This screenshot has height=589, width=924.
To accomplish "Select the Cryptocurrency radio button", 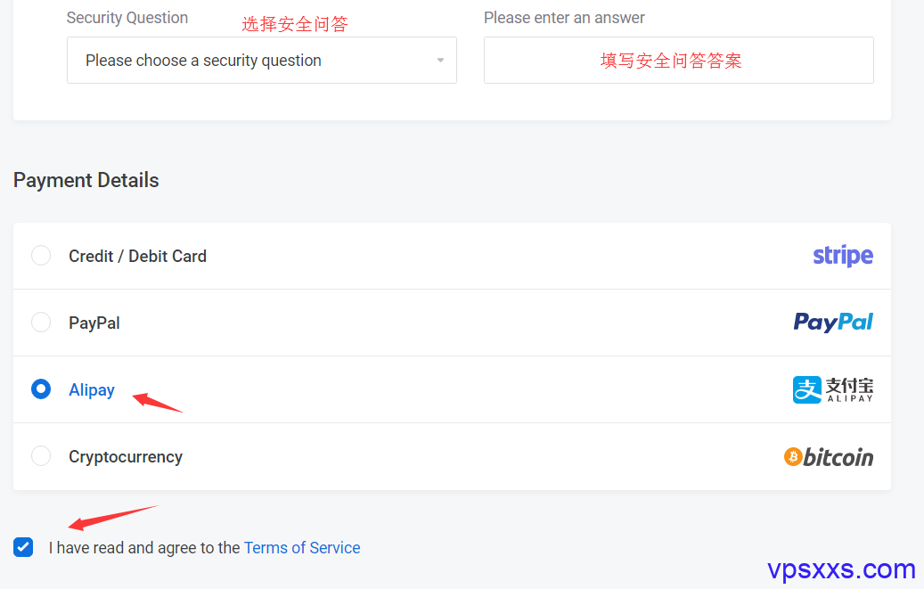I will click(41, 455).
